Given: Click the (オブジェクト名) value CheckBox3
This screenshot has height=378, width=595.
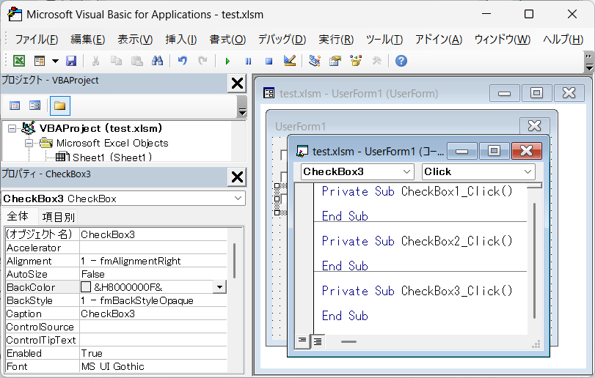Looking at the screenshot, I should pyautogui.click(x=153, y=234).
